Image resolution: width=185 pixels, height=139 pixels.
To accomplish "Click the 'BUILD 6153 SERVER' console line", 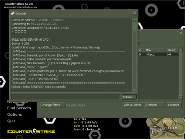I will (x=30, y=40).
